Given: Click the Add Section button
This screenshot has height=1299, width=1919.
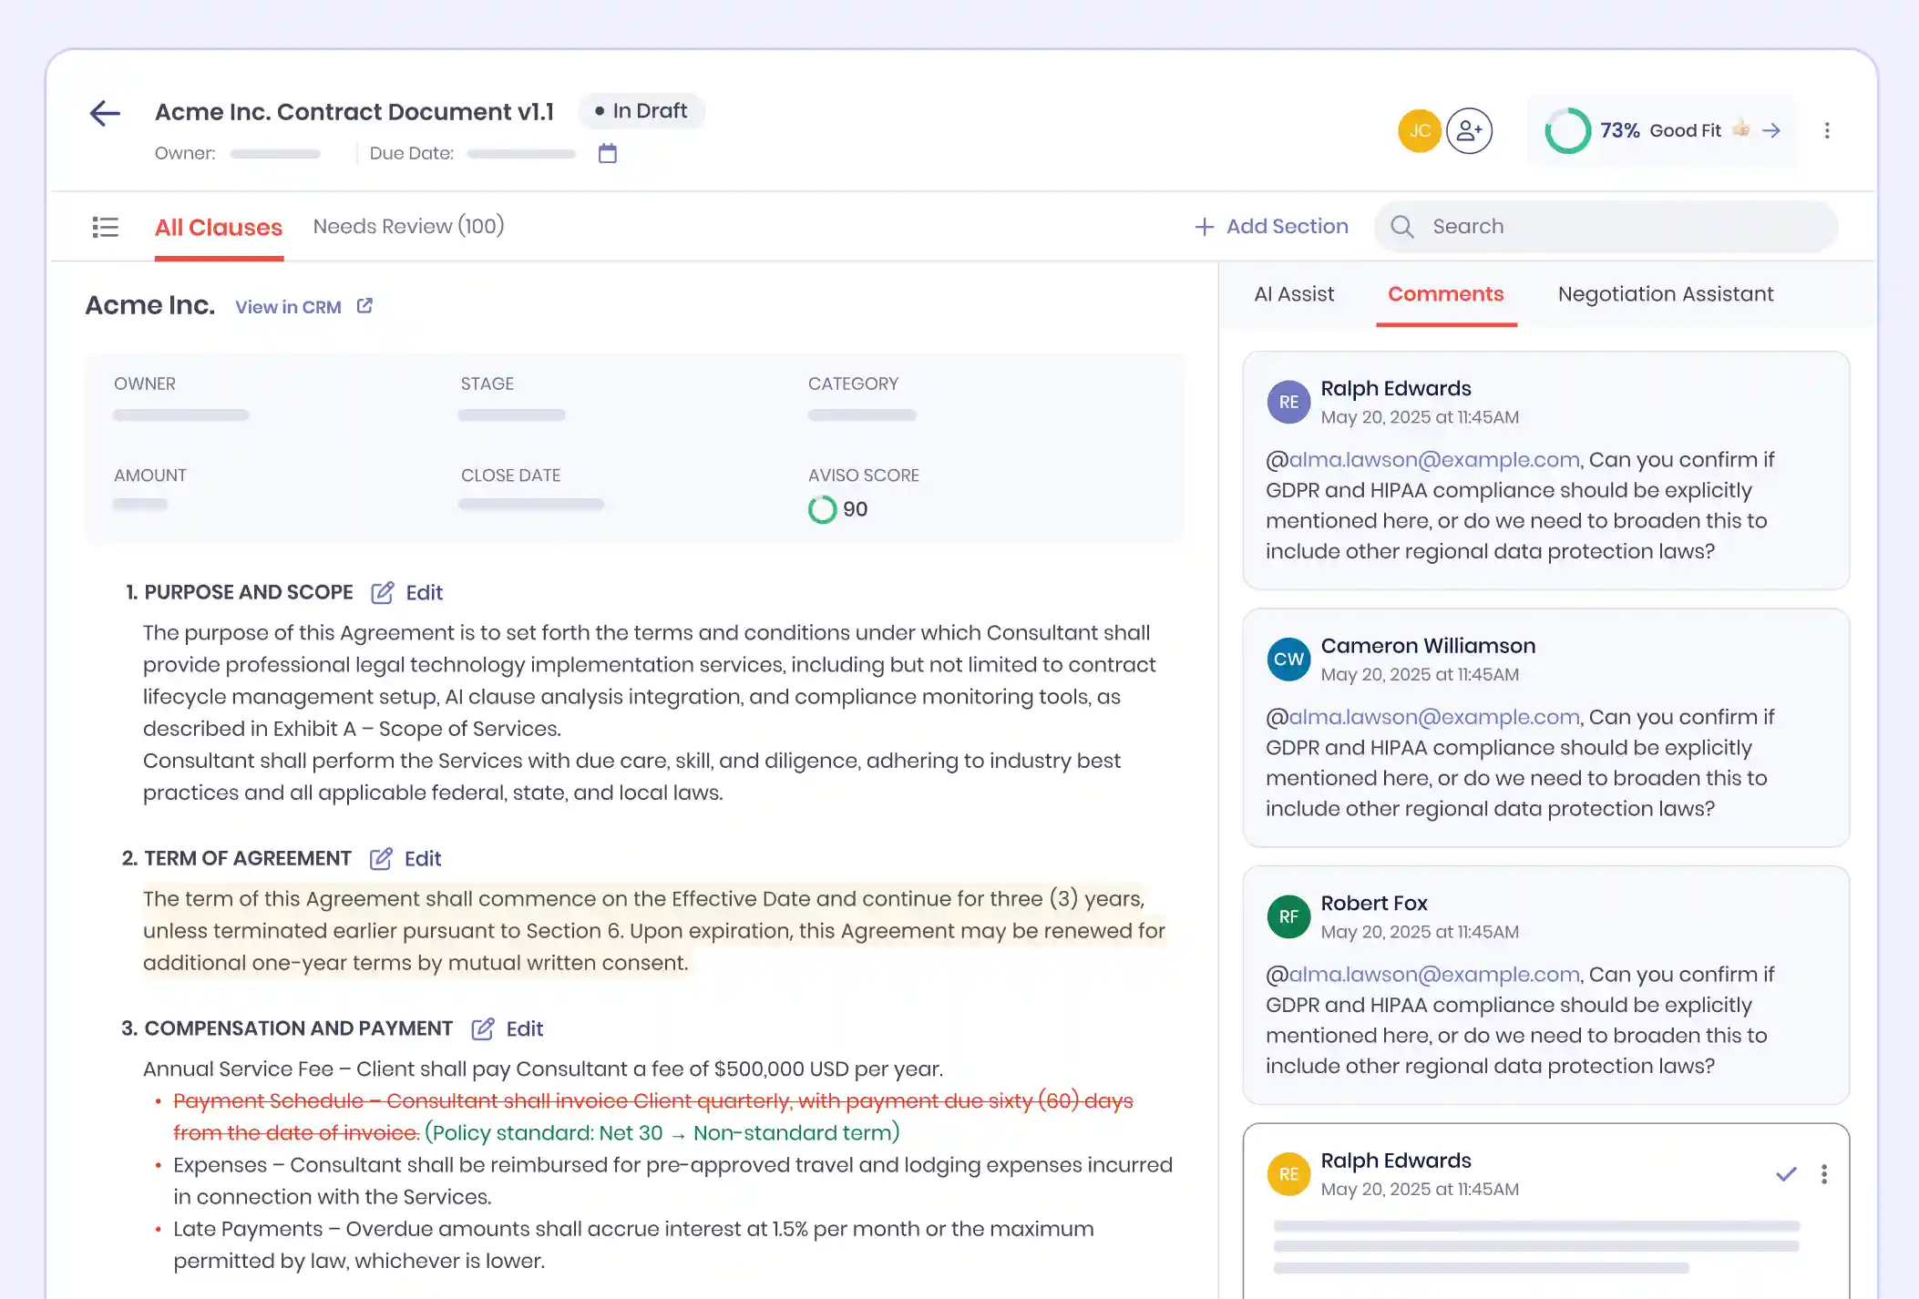Looking at the screenshot, I should click(1271, 227).
